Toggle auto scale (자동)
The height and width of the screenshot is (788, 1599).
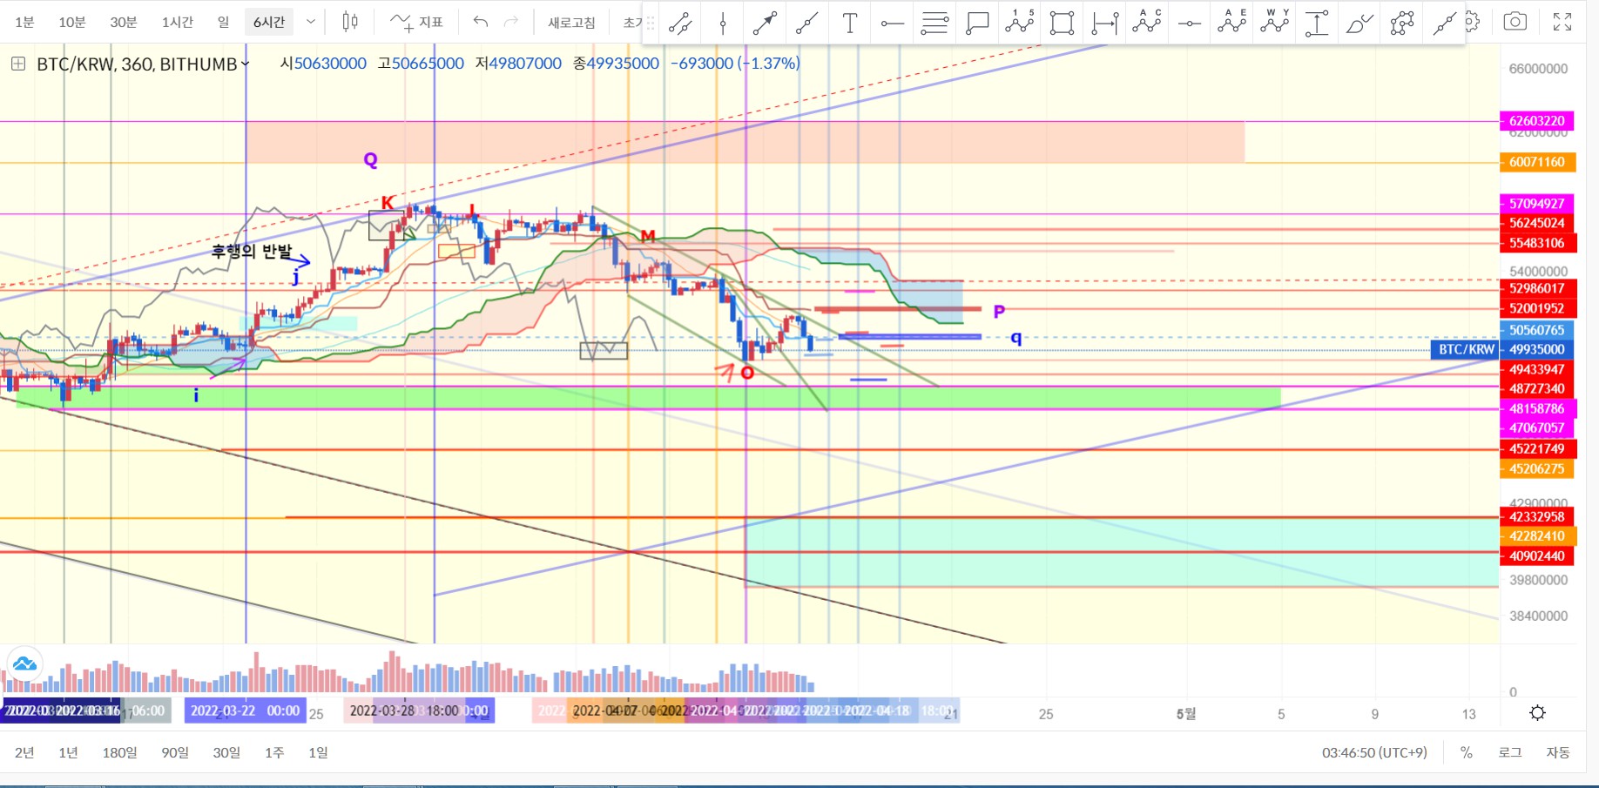tap(1557, 752)
